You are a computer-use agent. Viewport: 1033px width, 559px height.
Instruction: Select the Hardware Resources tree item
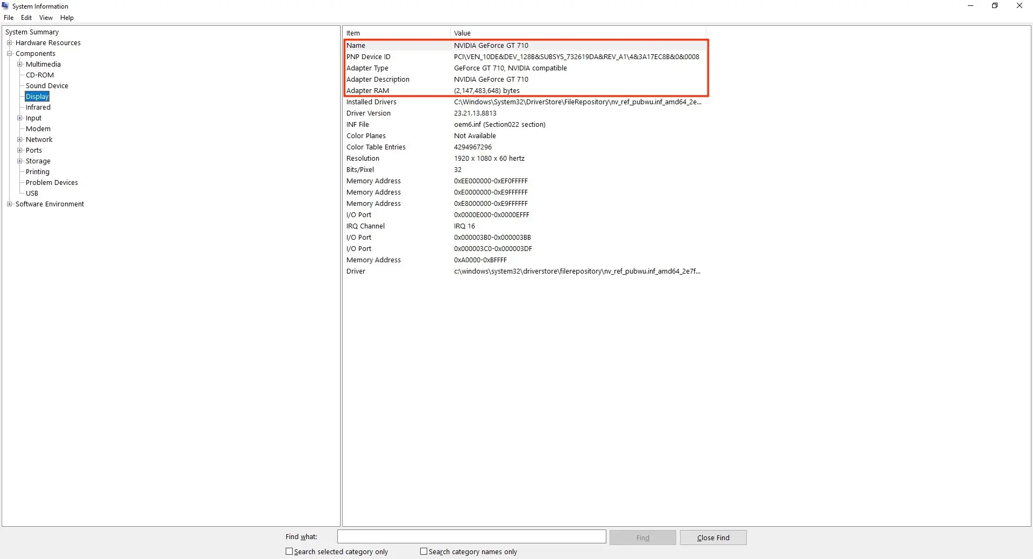click(x=48, y=43)
